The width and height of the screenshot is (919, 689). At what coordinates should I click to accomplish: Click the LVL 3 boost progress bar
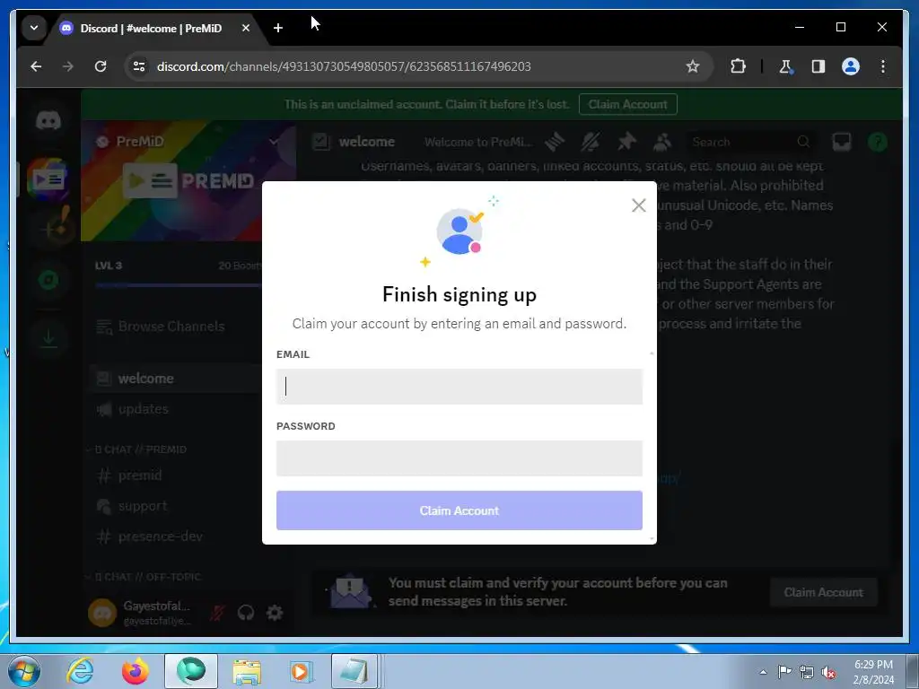[178, 285]
